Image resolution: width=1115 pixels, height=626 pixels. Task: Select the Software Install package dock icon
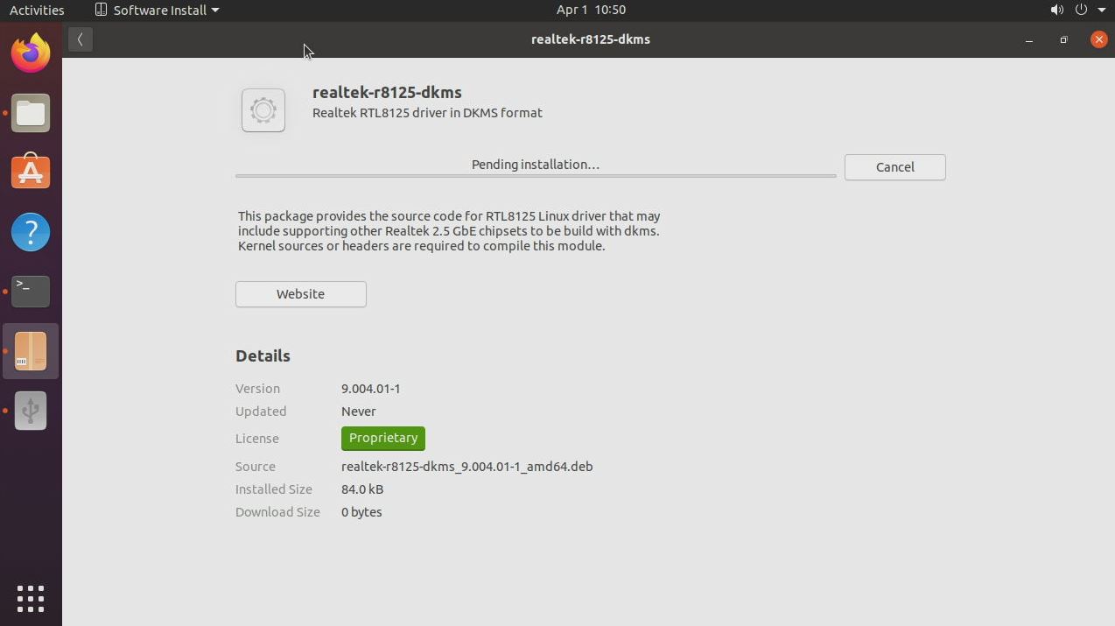tap(31, 351)
